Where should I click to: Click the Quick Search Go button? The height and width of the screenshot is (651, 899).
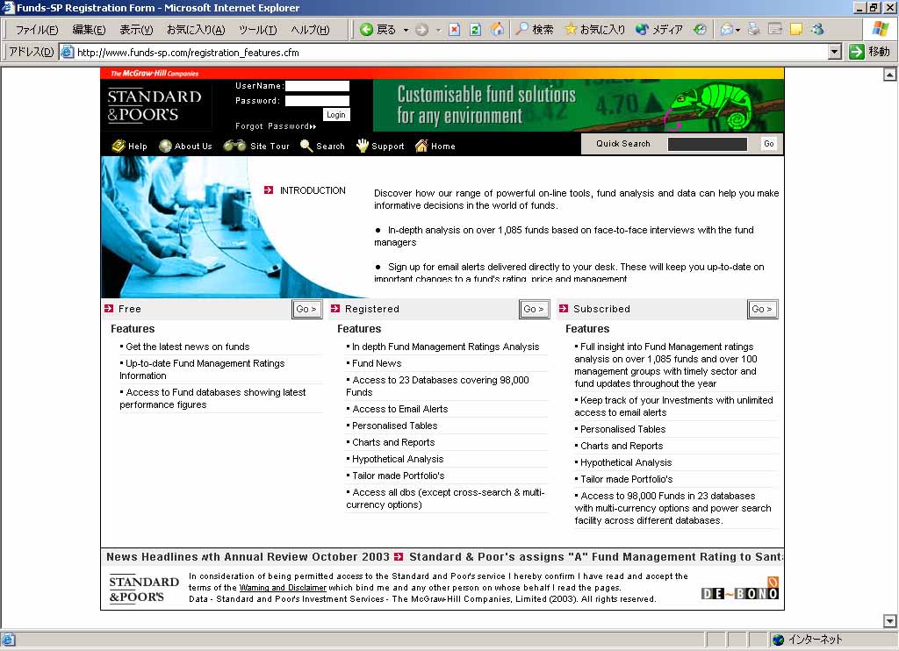(x=769, y=144)
